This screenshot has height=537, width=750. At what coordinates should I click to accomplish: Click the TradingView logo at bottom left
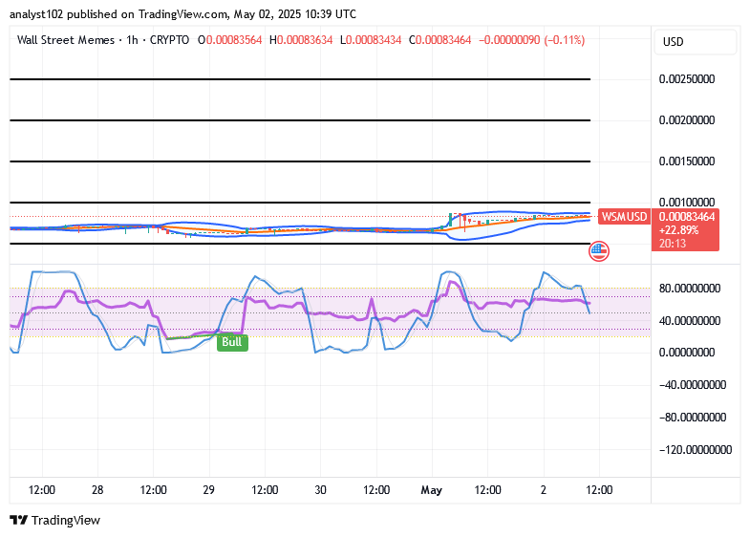[x=55, y=520]
